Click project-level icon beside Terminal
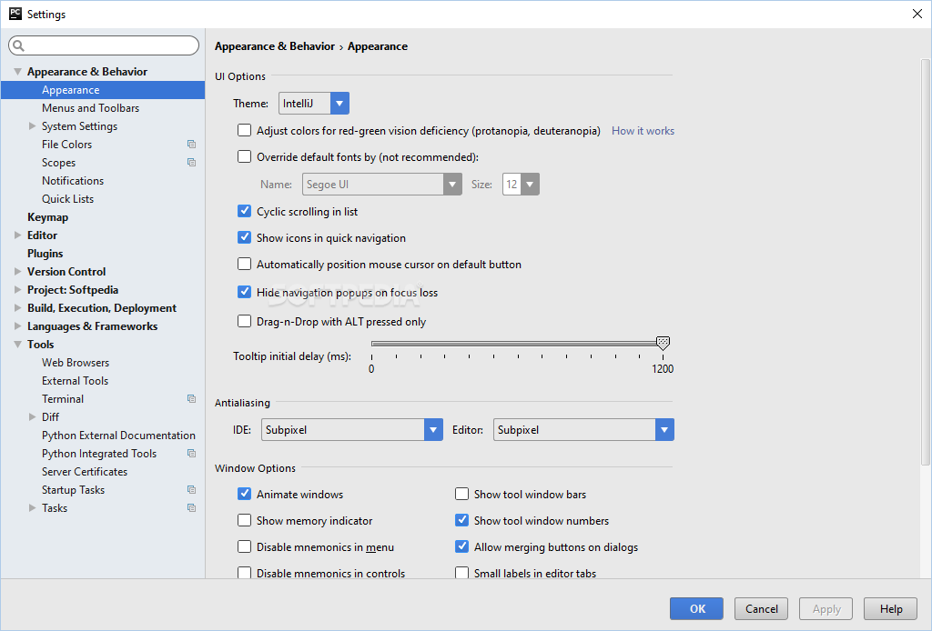Viewport: 932px width, 631px height. [191, 399]
